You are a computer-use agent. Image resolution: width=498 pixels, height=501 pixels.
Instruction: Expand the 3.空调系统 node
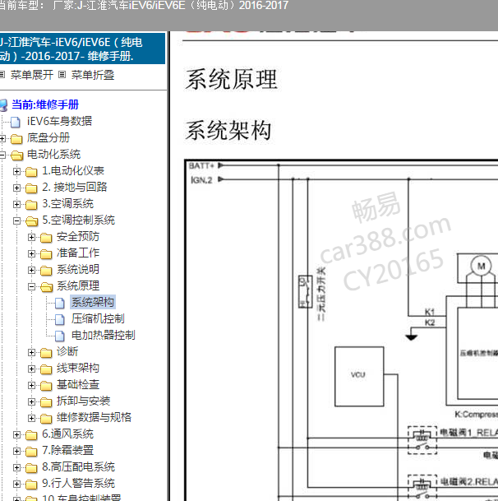[x=17, y=205]
